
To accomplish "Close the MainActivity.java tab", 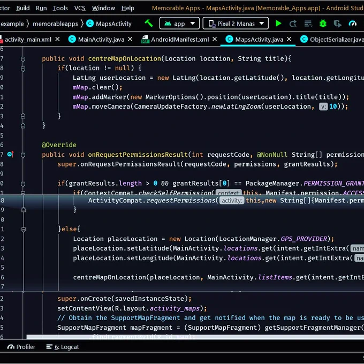I will 130,39.
